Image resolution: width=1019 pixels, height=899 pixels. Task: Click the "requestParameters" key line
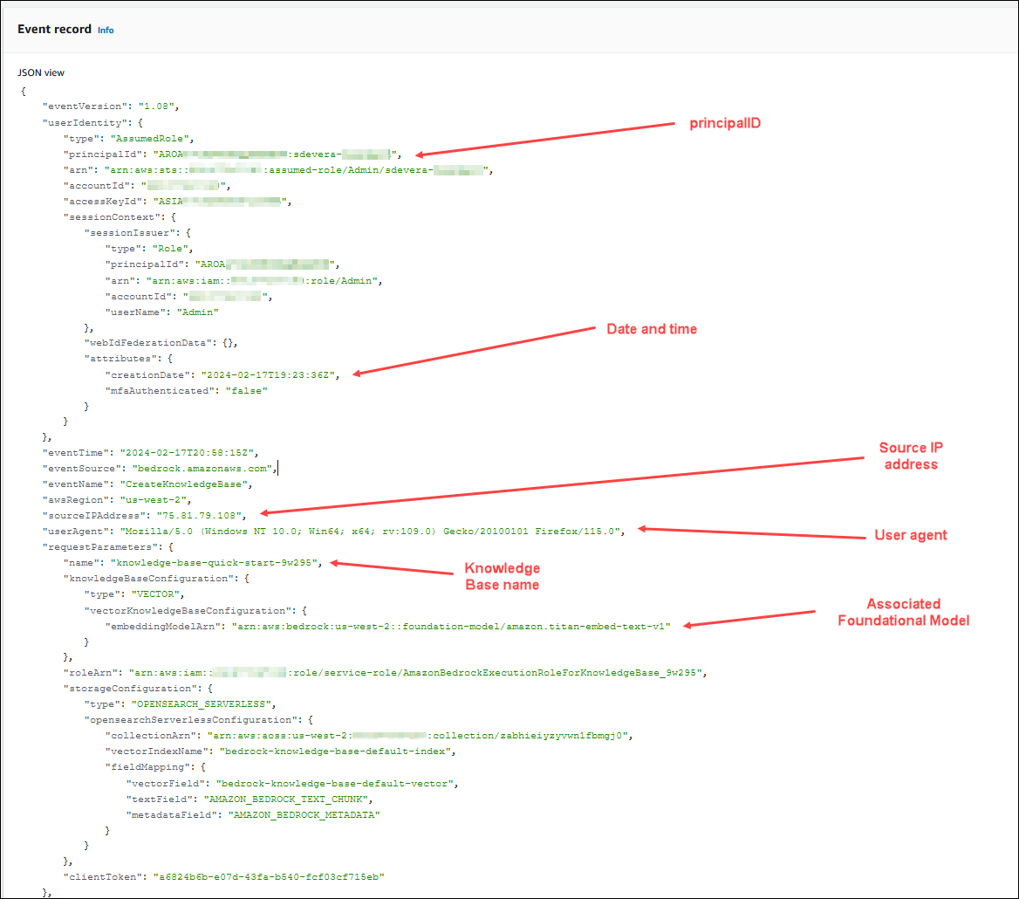[108, 547]
